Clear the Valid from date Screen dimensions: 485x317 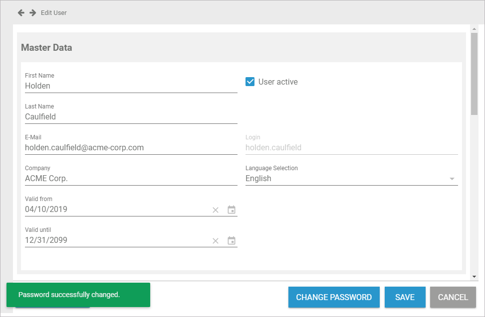(216, 210)
